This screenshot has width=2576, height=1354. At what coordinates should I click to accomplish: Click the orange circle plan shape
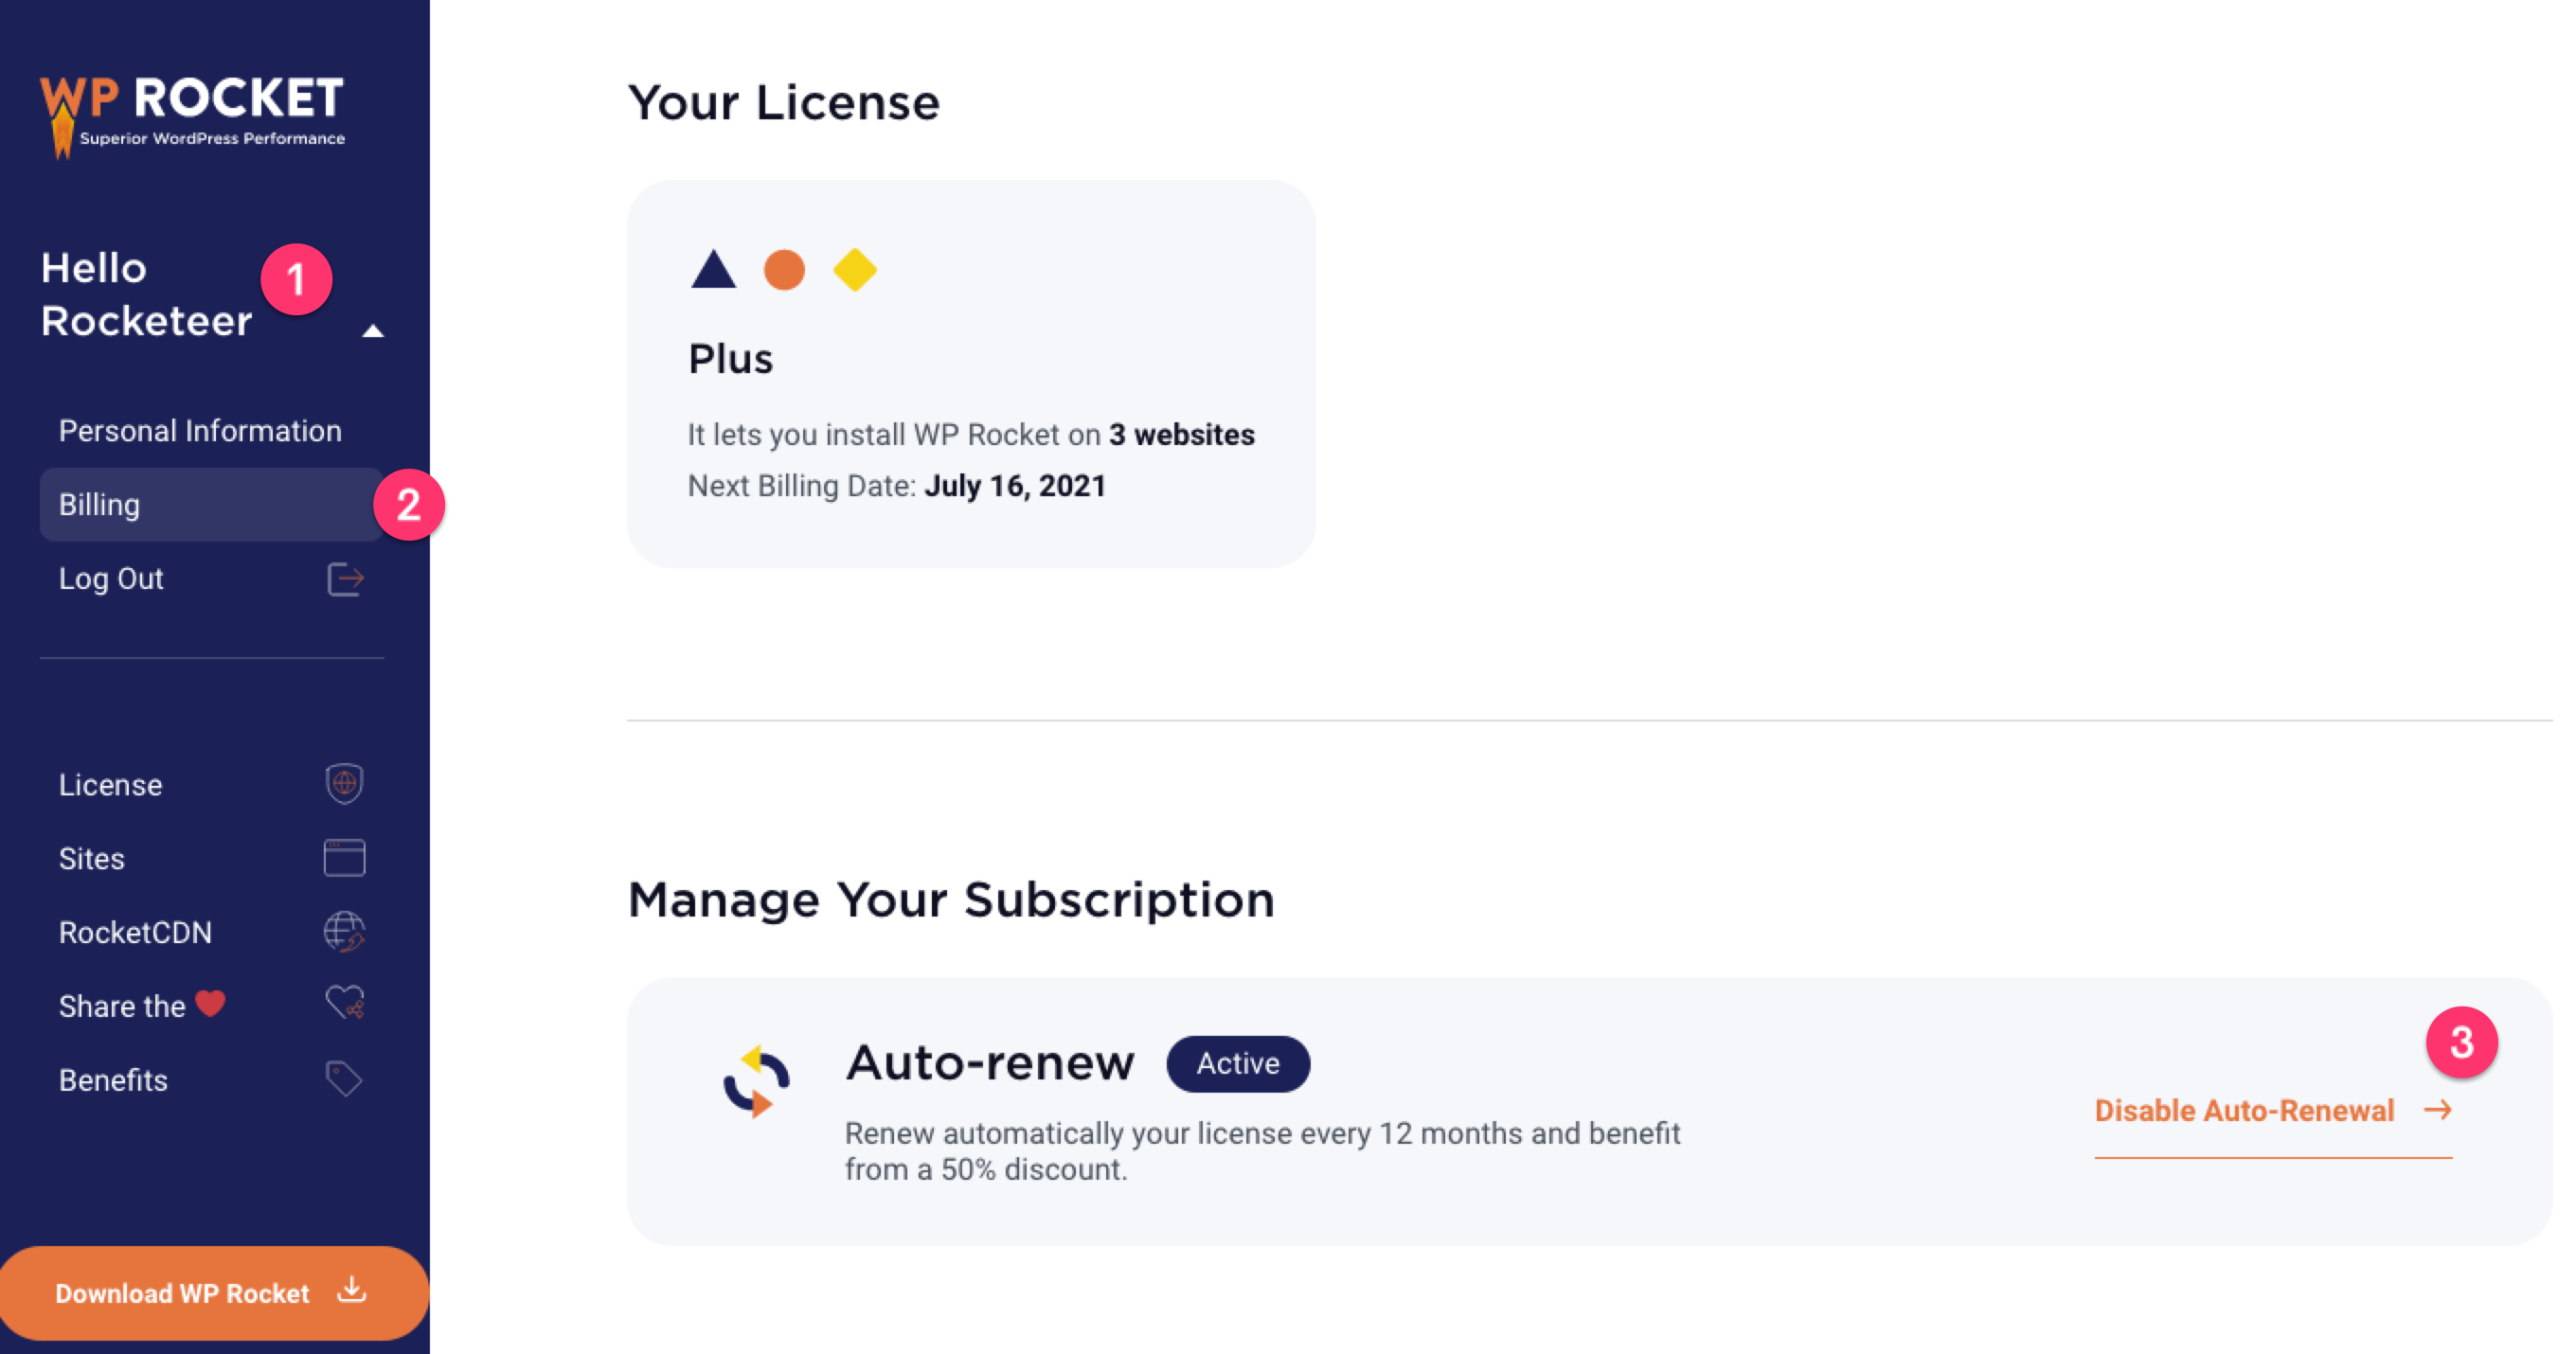[x=786, y=270]
